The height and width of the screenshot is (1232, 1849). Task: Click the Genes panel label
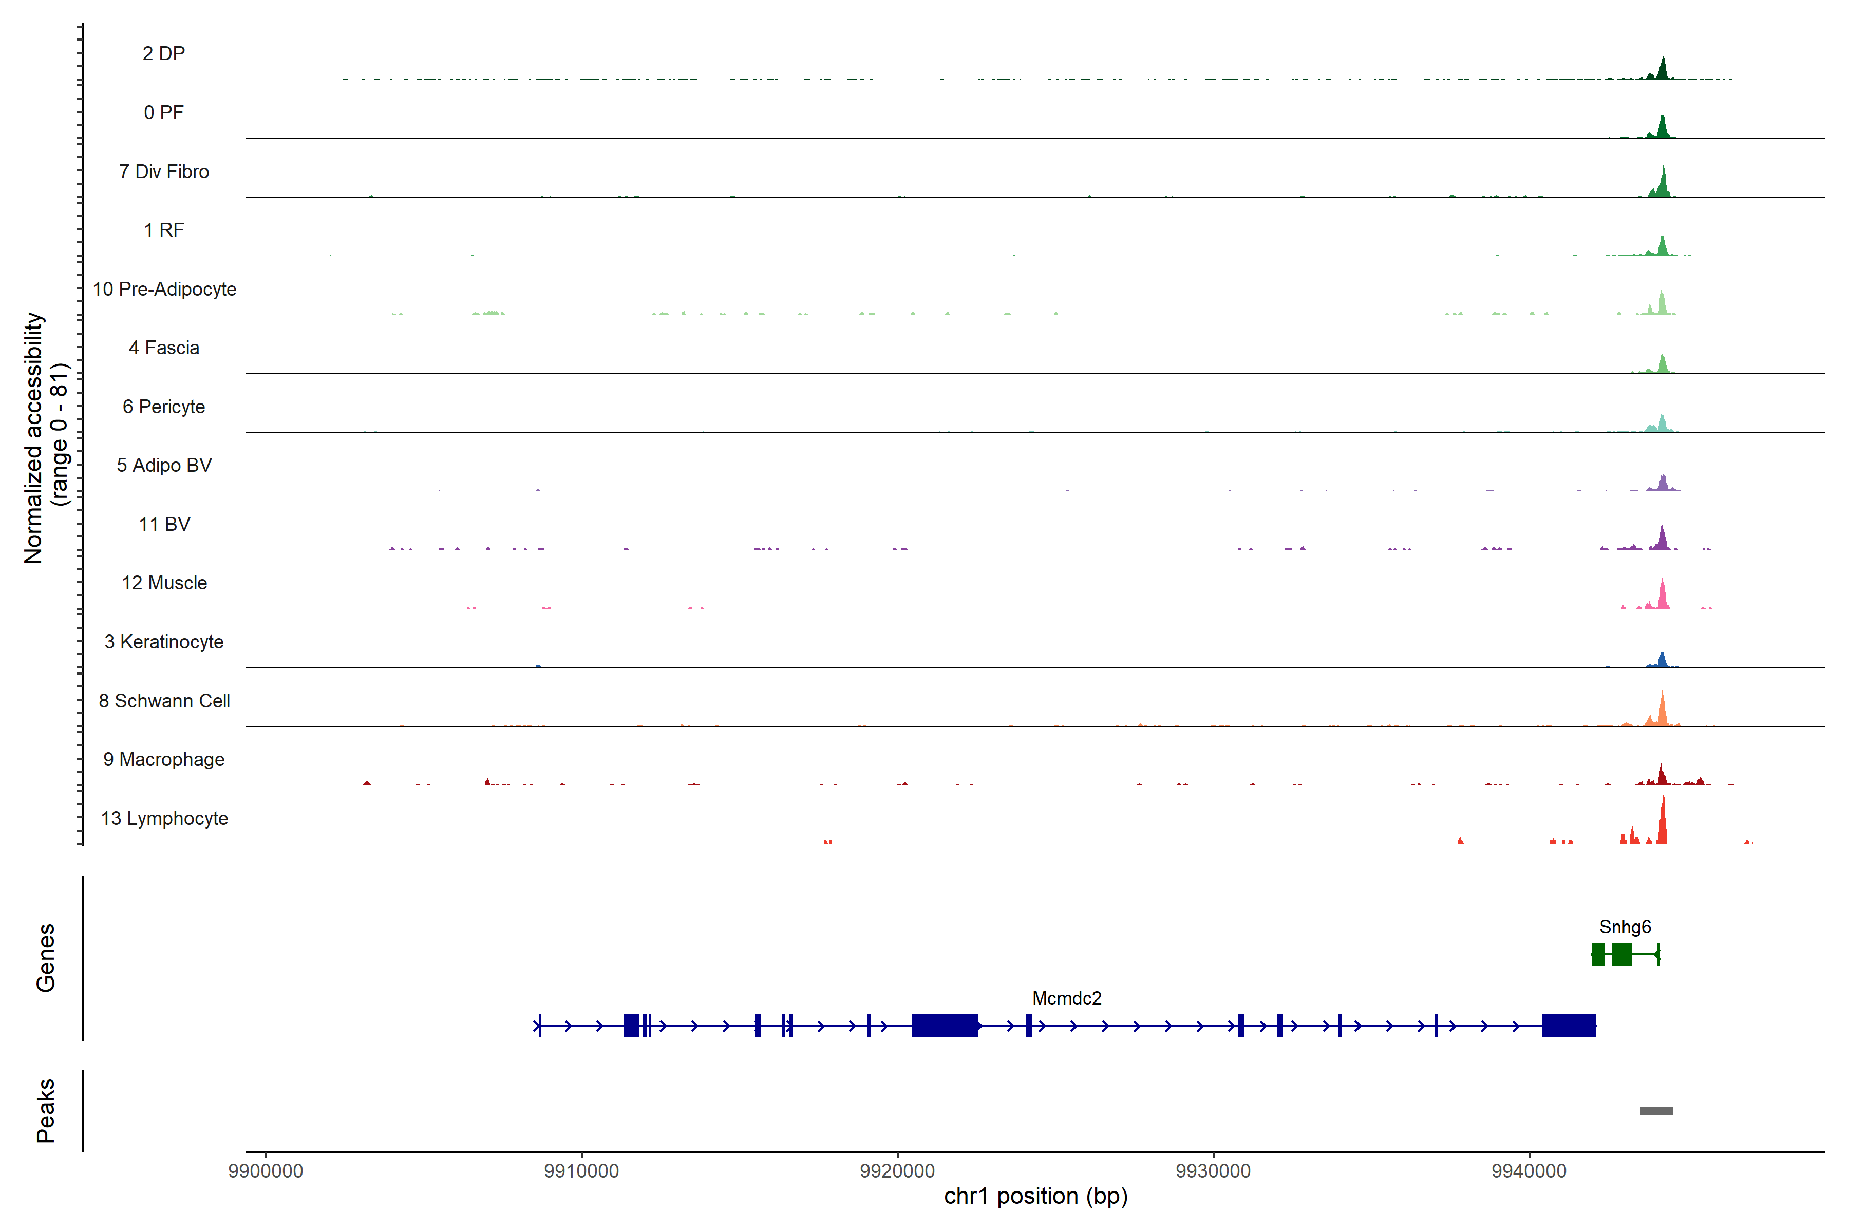[46, 958]
